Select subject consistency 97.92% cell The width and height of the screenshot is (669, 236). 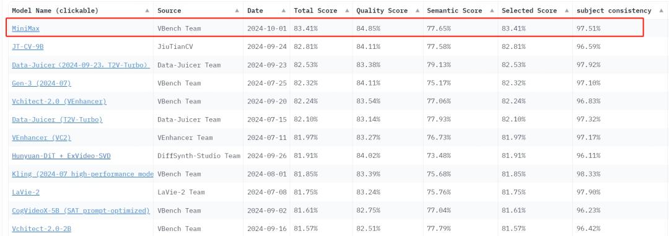click(x=588, y=65)
